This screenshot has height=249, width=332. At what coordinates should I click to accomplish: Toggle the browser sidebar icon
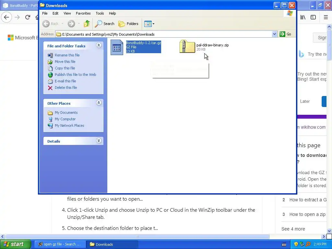(313, 17)
